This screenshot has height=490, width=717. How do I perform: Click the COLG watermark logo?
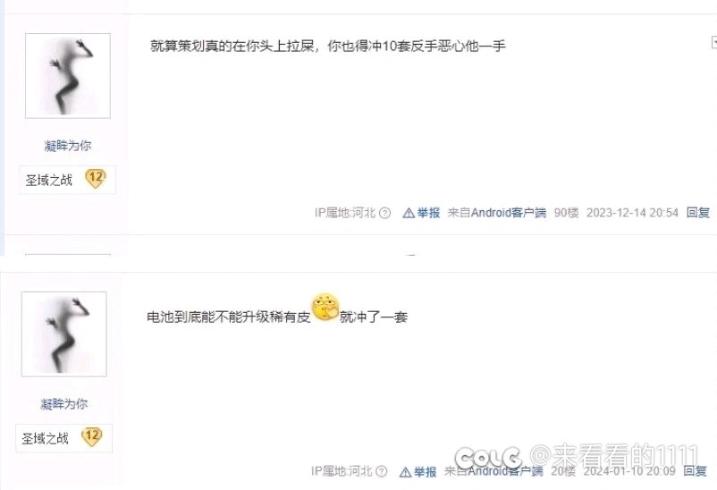(x=488, y=458)
